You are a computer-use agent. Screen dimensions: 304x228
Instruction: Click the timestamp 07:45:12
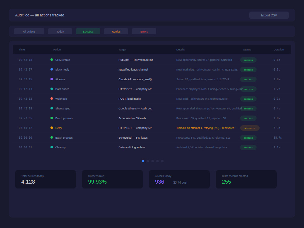[26, 128]
